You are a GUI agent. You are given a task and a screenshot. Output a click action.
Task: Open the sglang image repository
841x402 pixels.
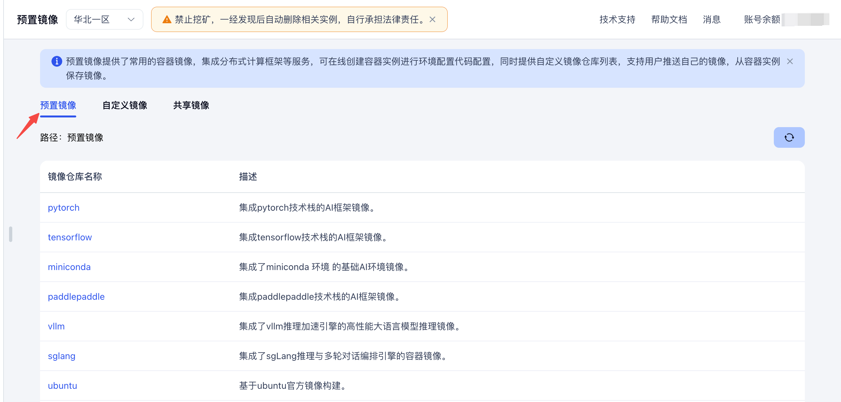point(61,356)
